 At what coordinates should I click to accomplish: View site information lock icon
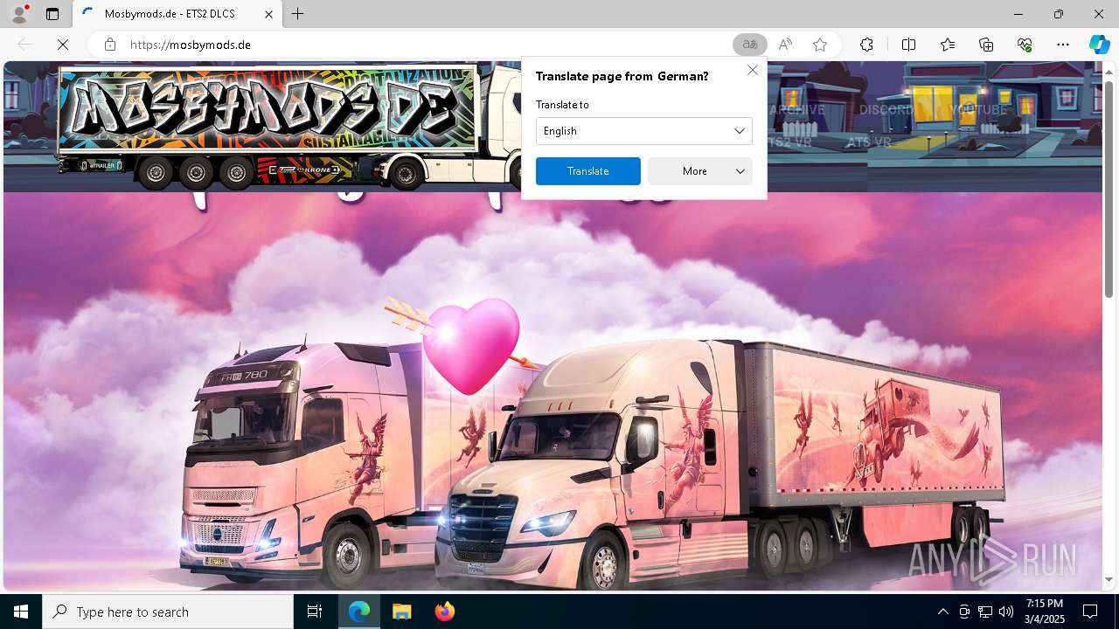pyautogui.click(x=110, y=45)
